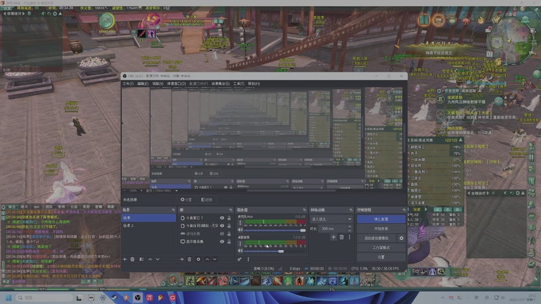Toggle visibility of second window capture source
The width and height of the screenshot is (541, 304).
click(222, 226)
